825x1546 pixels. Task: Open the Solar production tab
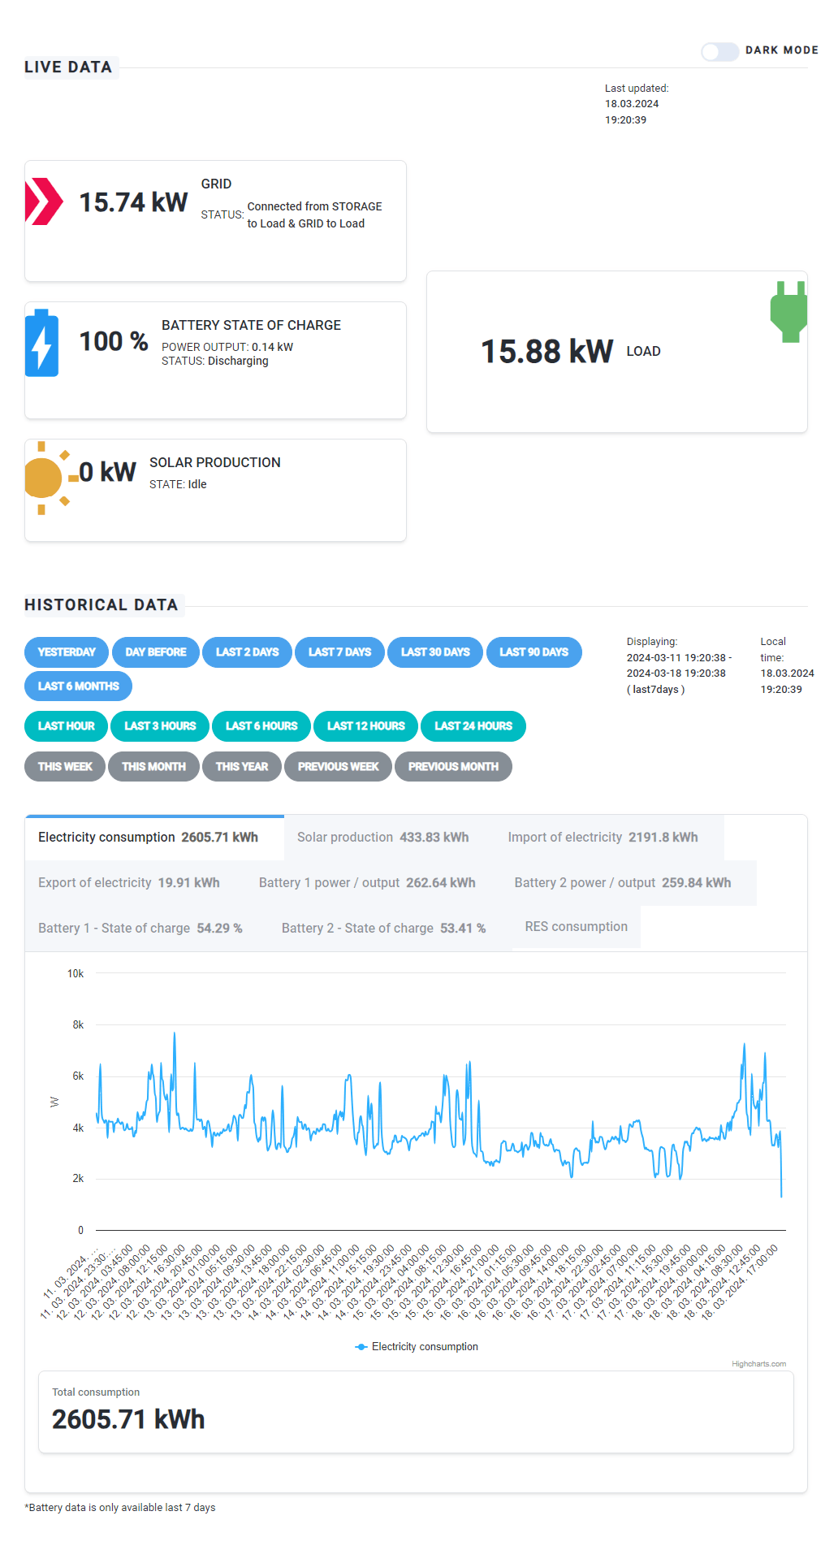[x=382, y=838]
